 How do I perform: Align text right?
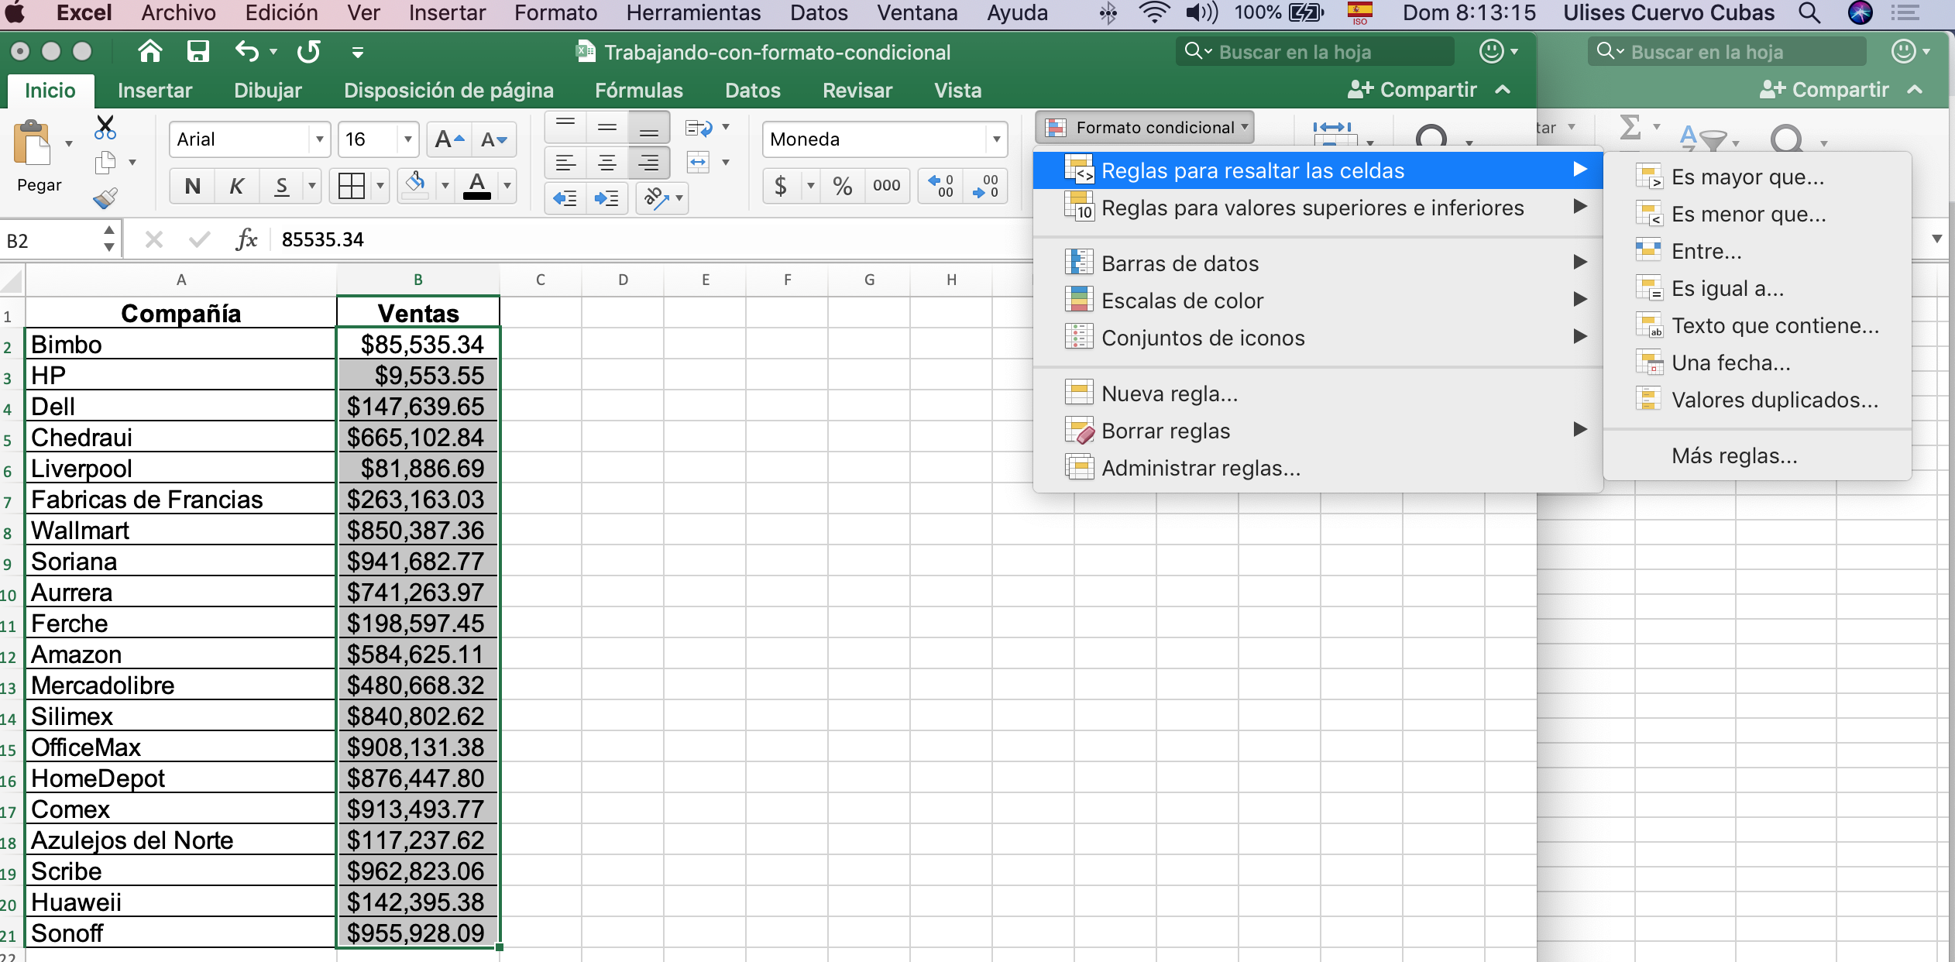click(x=649, y=163)
